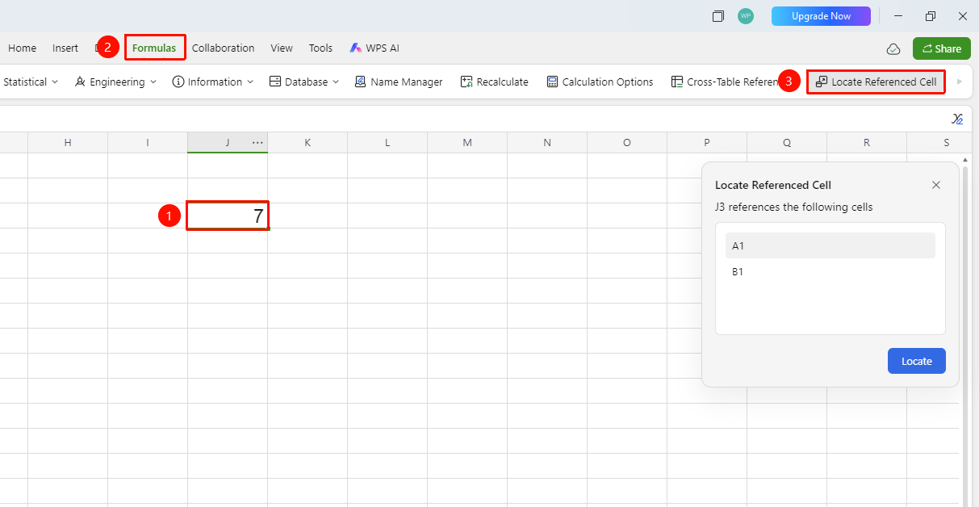Viewport: 979px width, 507px height.
Task: Click the cloud sync status icon
Action: [x=893, y=48]
